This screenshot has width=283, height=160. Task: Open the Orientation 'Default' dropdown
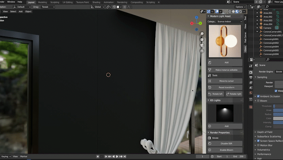[x=22, y=7]
